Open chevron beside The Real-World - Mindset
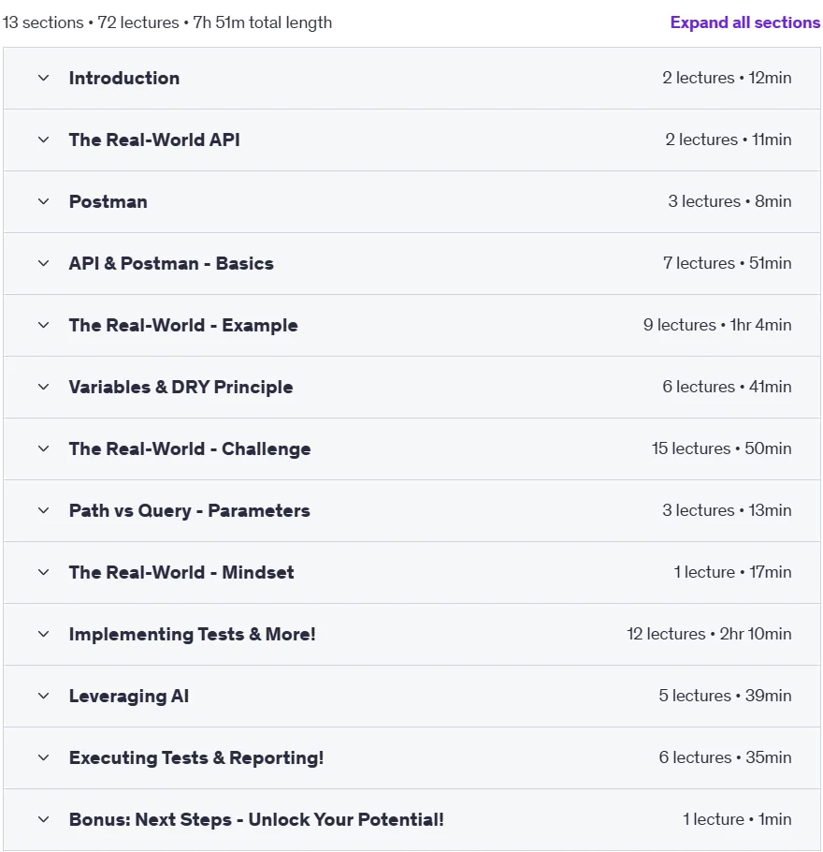 [x=43, y=572]
